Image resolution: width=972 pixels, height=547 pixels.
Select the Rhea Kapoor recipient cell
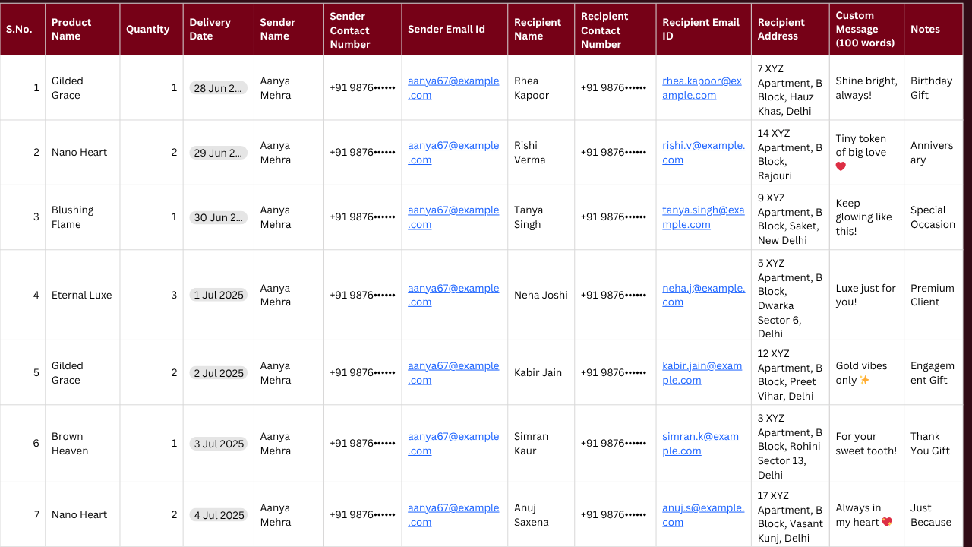[x=541, y=87]
